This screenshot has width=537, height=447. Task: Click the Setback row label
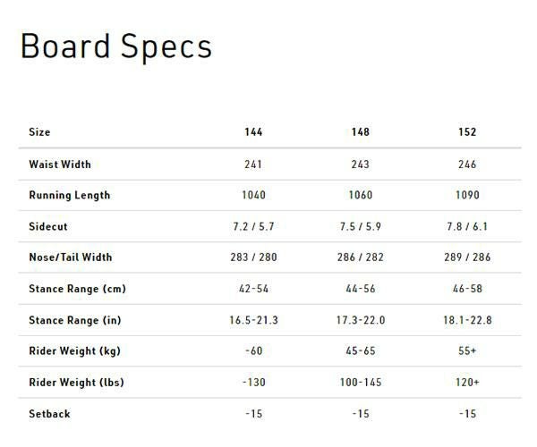[49, 414]
